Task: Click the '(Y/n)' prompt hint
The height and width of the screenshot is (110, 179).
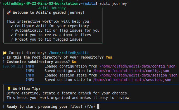Action: tap(90, 107)
